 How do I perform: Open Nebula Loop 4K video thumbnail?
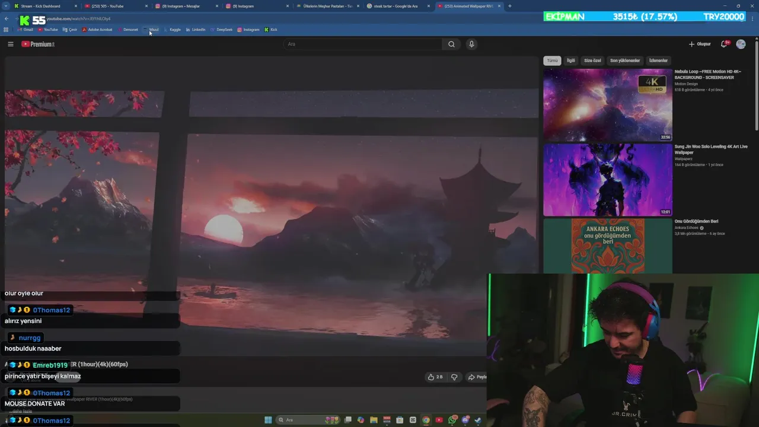tap(608, 104)
